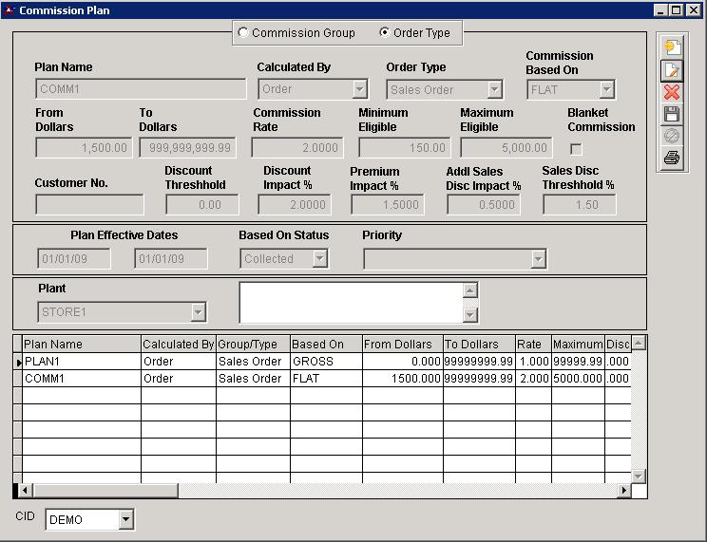
Task: Select the PLAN1 row in the grid
Action: (81, 362)
